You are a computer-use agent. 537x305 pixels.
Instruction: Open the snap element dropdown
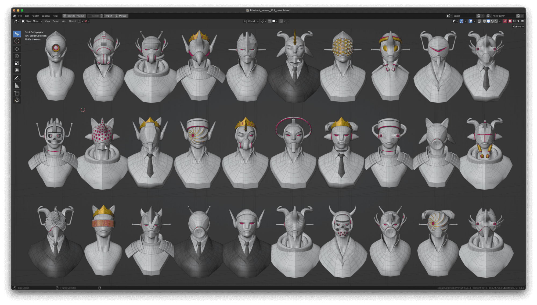(275, 21)
